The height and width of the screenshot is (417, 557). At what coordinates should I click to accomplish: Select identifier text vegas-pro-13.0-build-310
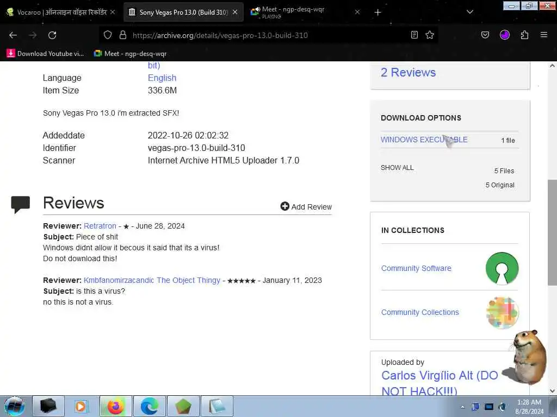tap(196, 148)
